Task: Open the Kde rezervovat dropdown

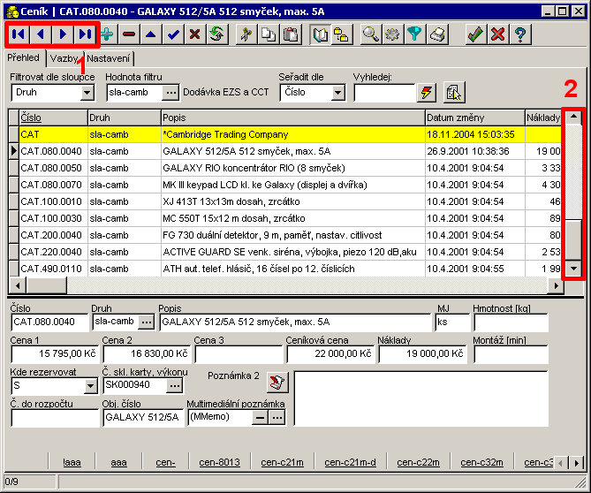Action: pos(89,385)
